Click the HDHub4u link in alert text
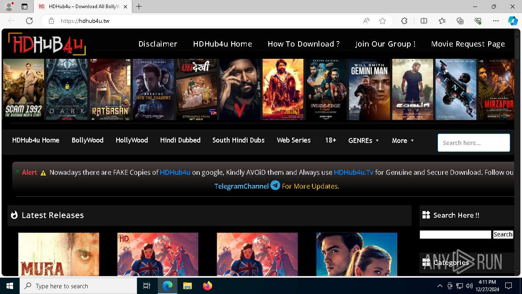This screenshot has width=522, height=294. pos(175,172)
